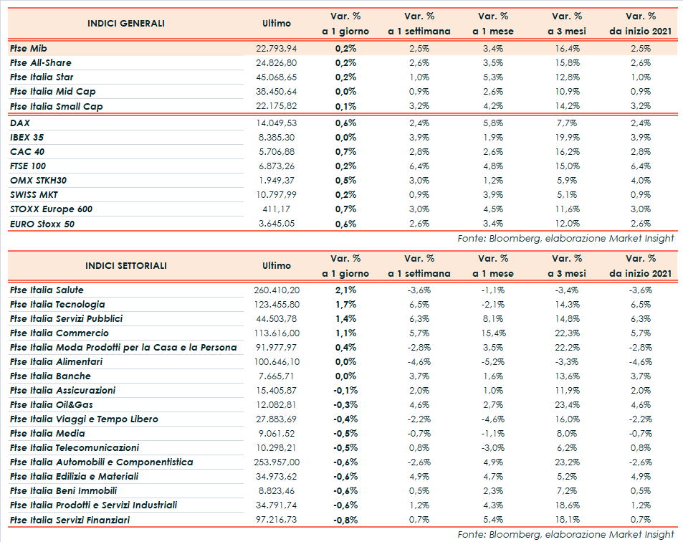Select the Ftse Mib row label

tap(29, 49)
